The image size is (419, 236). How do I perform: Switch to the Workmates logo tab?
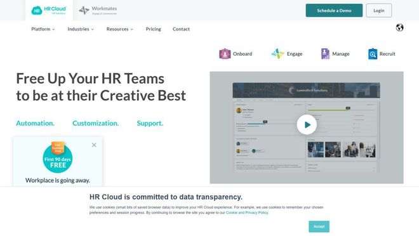[98, 10]
